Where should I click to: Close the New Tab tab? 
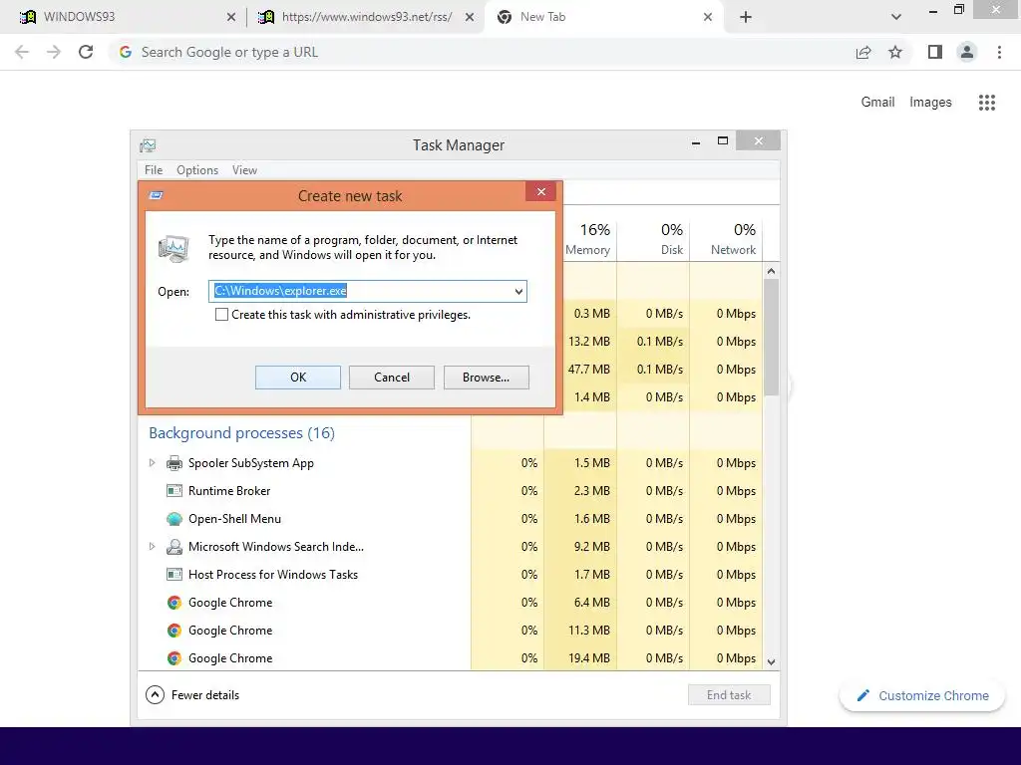(708, 17)
